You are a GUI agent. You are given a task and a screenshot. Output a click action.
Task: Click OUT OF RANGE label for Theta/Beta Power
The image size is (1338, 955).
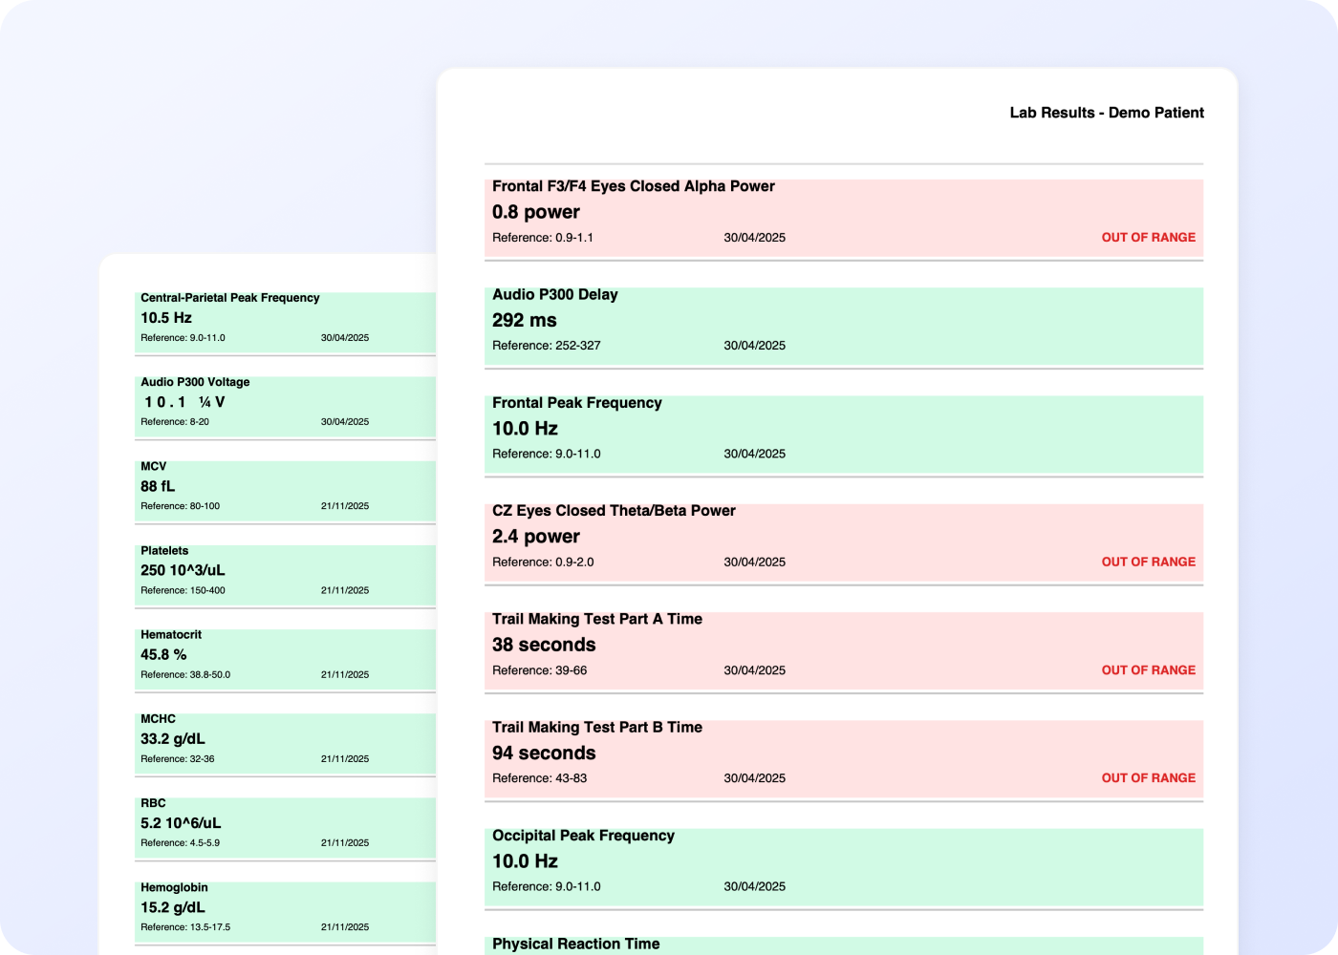1148,562
